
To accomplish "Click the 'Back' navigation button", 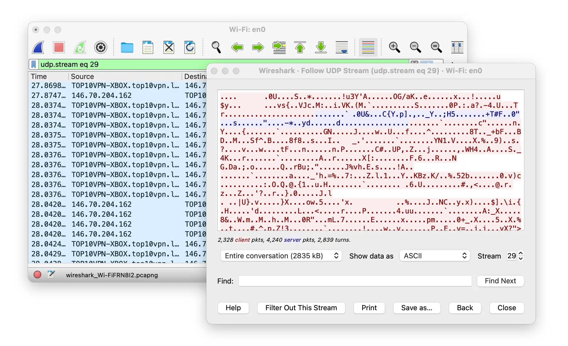I will tap(464, 307).
